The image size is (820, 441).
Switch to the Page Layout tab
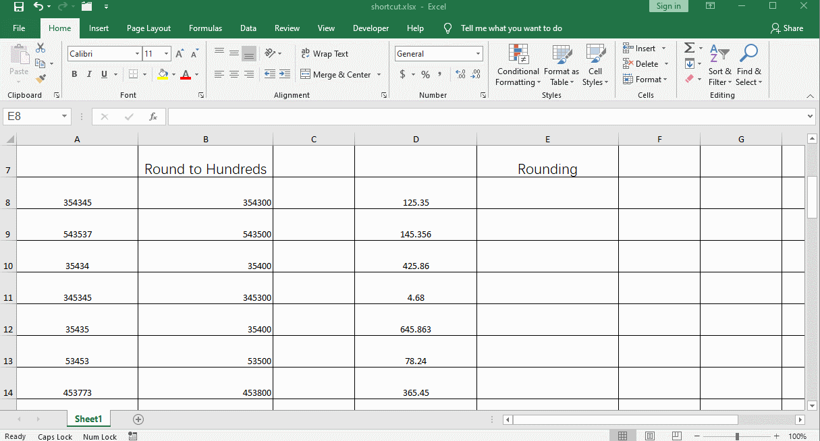[x=148, y=28]
